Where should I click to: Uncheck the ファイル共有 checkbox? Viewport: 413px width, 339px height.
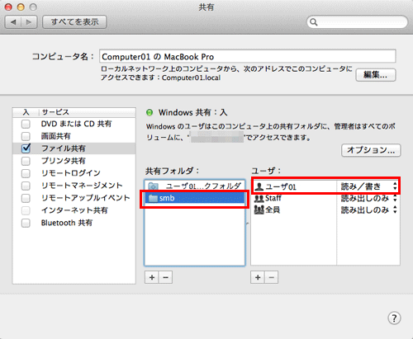[26, 148]
